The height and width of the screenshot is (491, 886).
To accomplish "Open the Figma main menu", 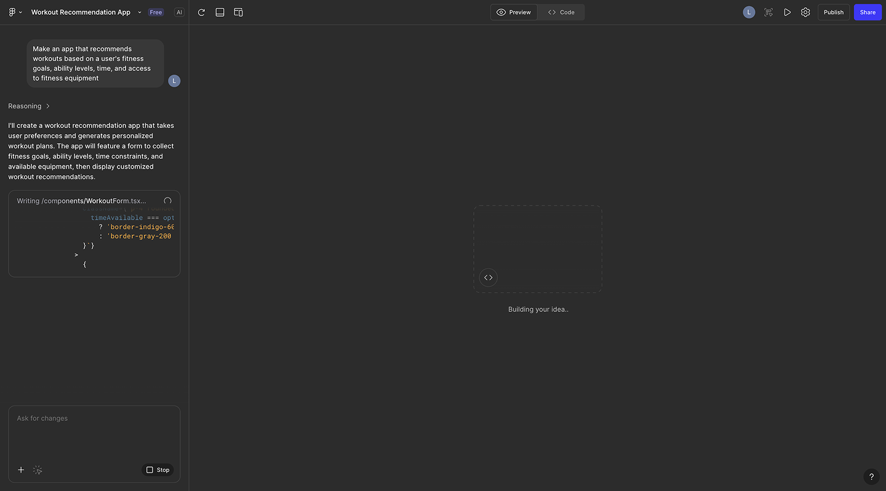I will (15, 12).
